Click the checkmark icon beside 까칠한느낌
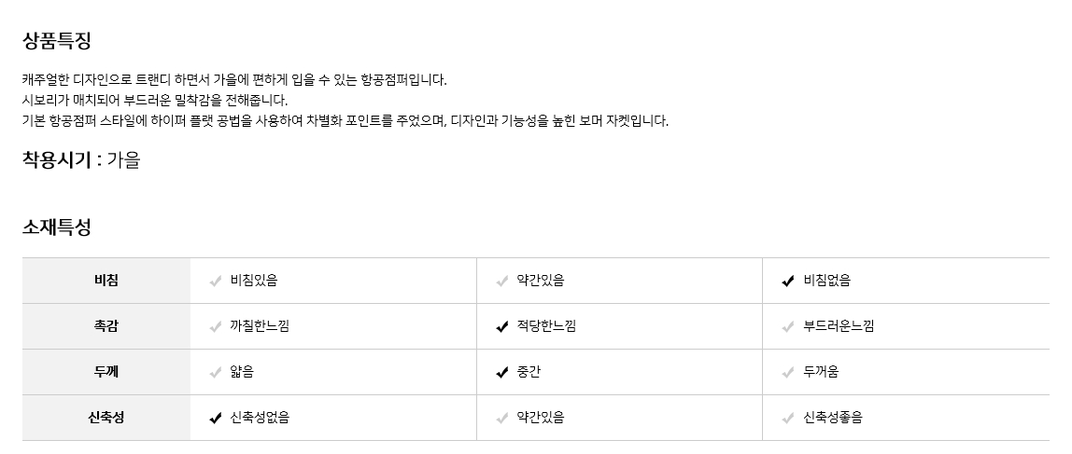 [216, 326]
